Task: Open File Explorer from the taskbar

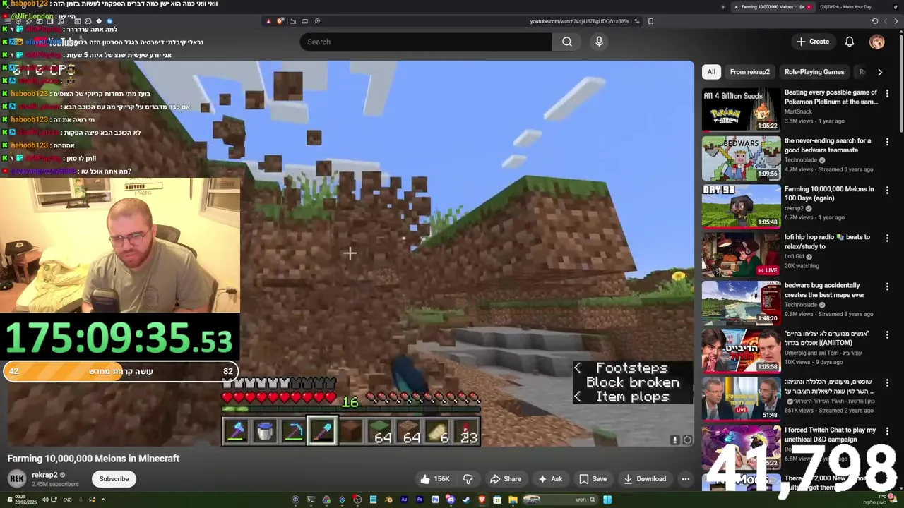Action: [513, 500]
